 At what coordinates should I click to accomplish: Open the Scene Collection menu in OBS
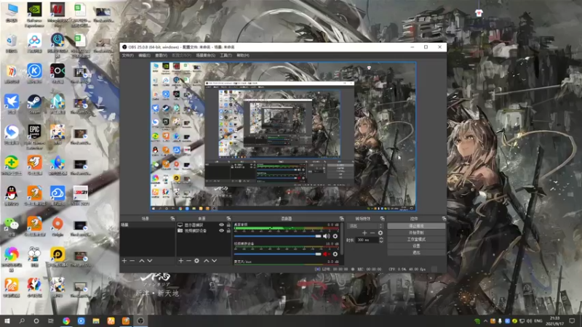point(205,55)
